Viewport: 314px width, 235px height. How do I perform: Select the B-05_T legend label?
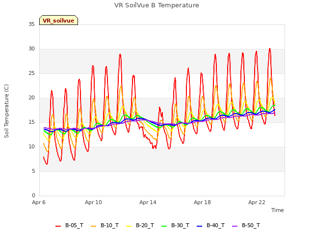point(74,225)
